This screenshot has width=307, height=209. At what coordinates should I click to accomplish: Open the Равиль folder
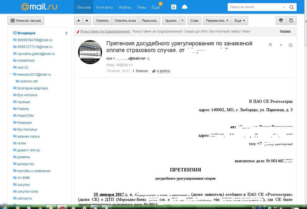21,109
